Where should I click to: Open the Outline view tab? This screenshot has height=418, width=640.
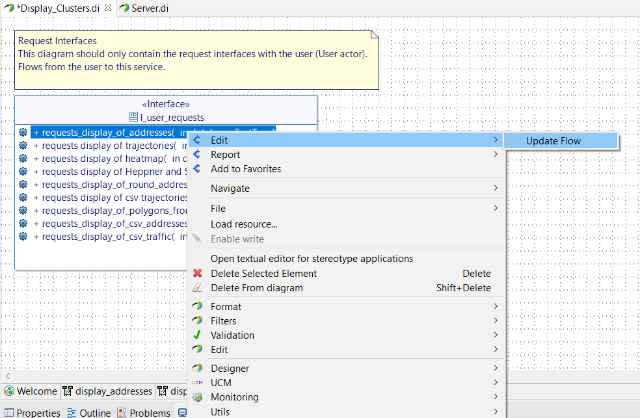click(89, 413)
